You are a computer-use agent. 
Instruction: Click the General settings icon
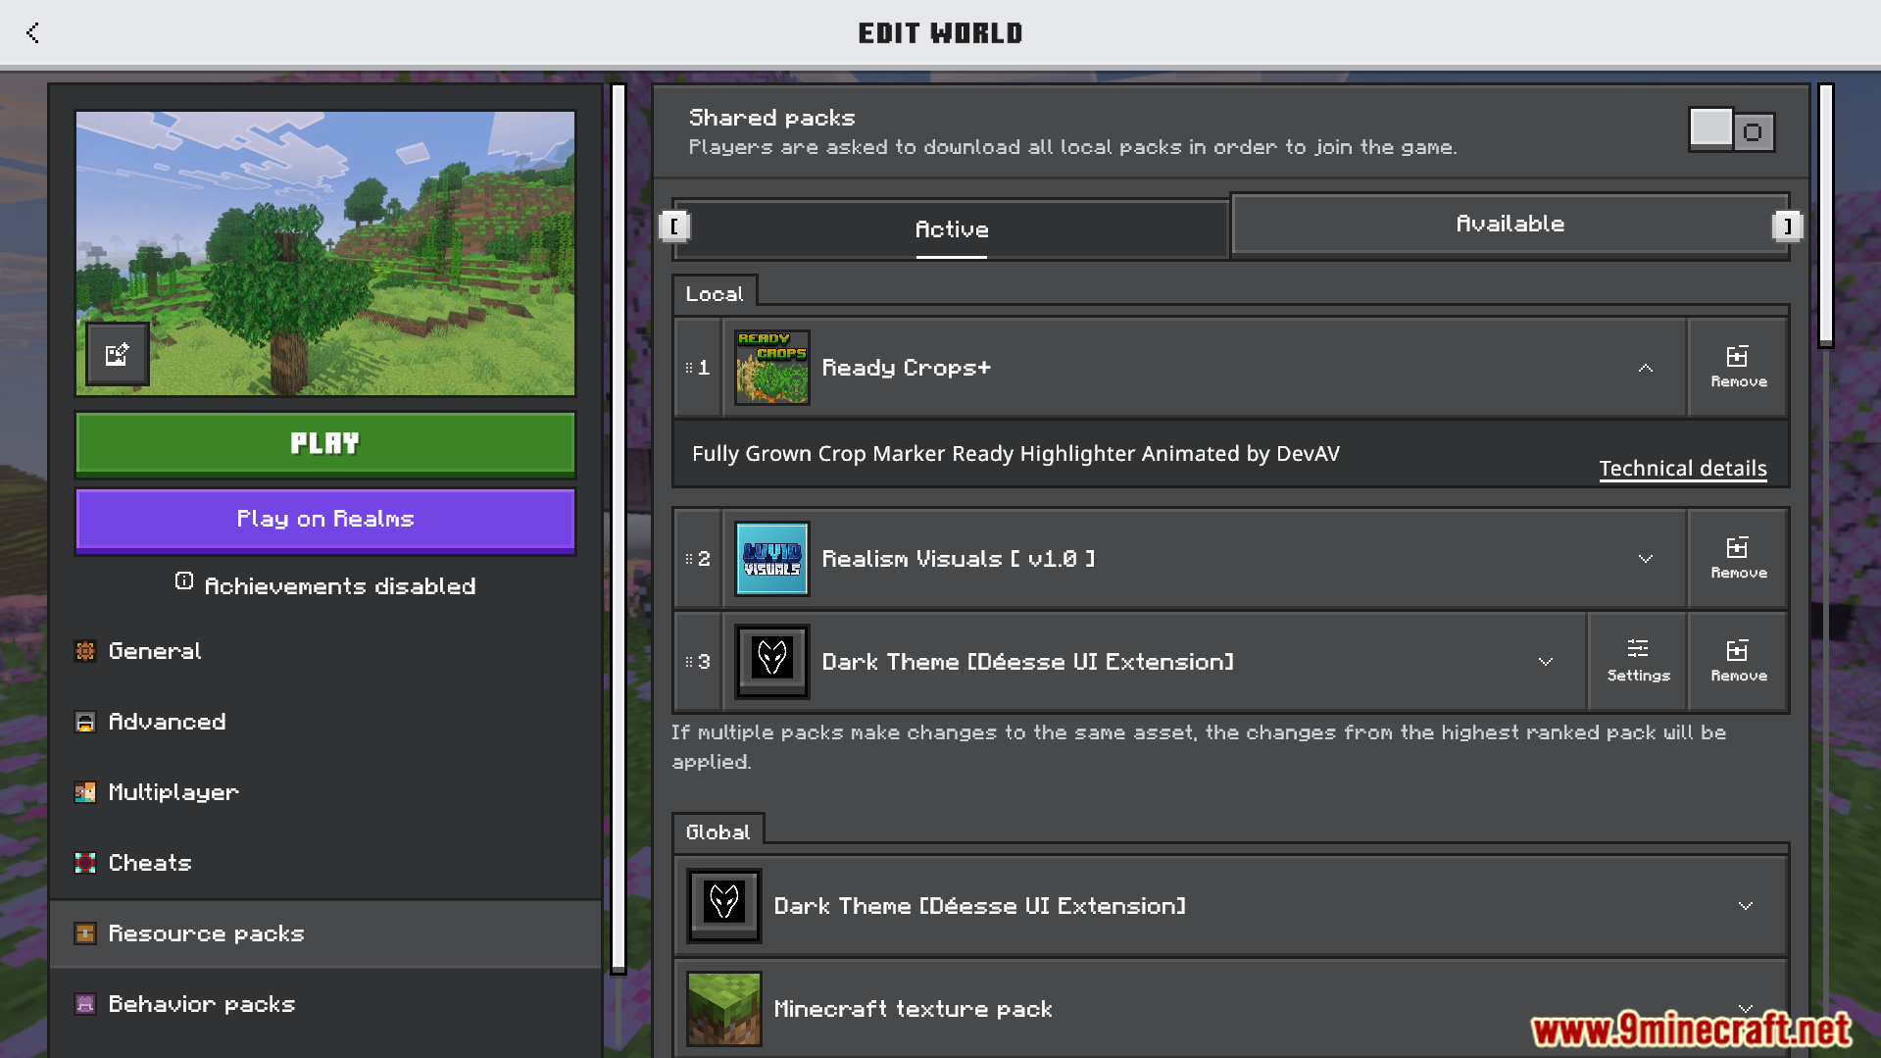click(x=85, y=651)
